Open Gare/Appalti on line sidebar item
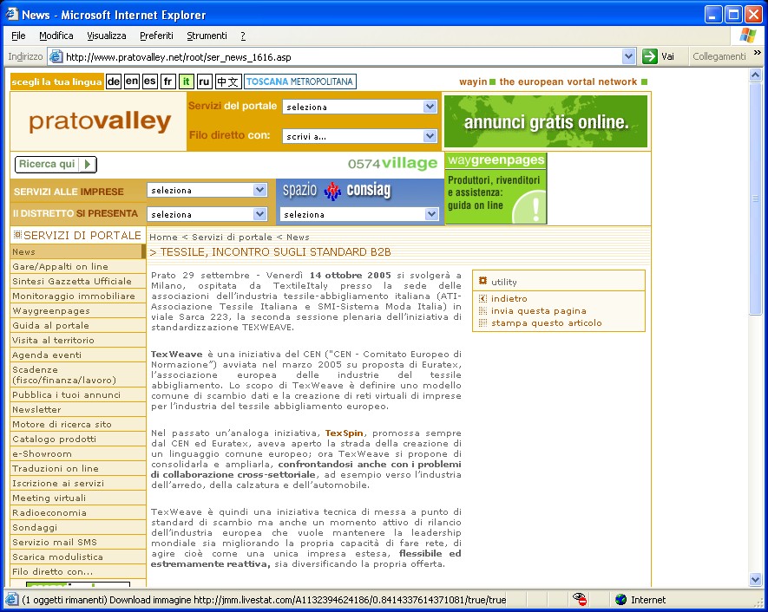The width and height of the screenshot is (768, 612). [77, 267]
